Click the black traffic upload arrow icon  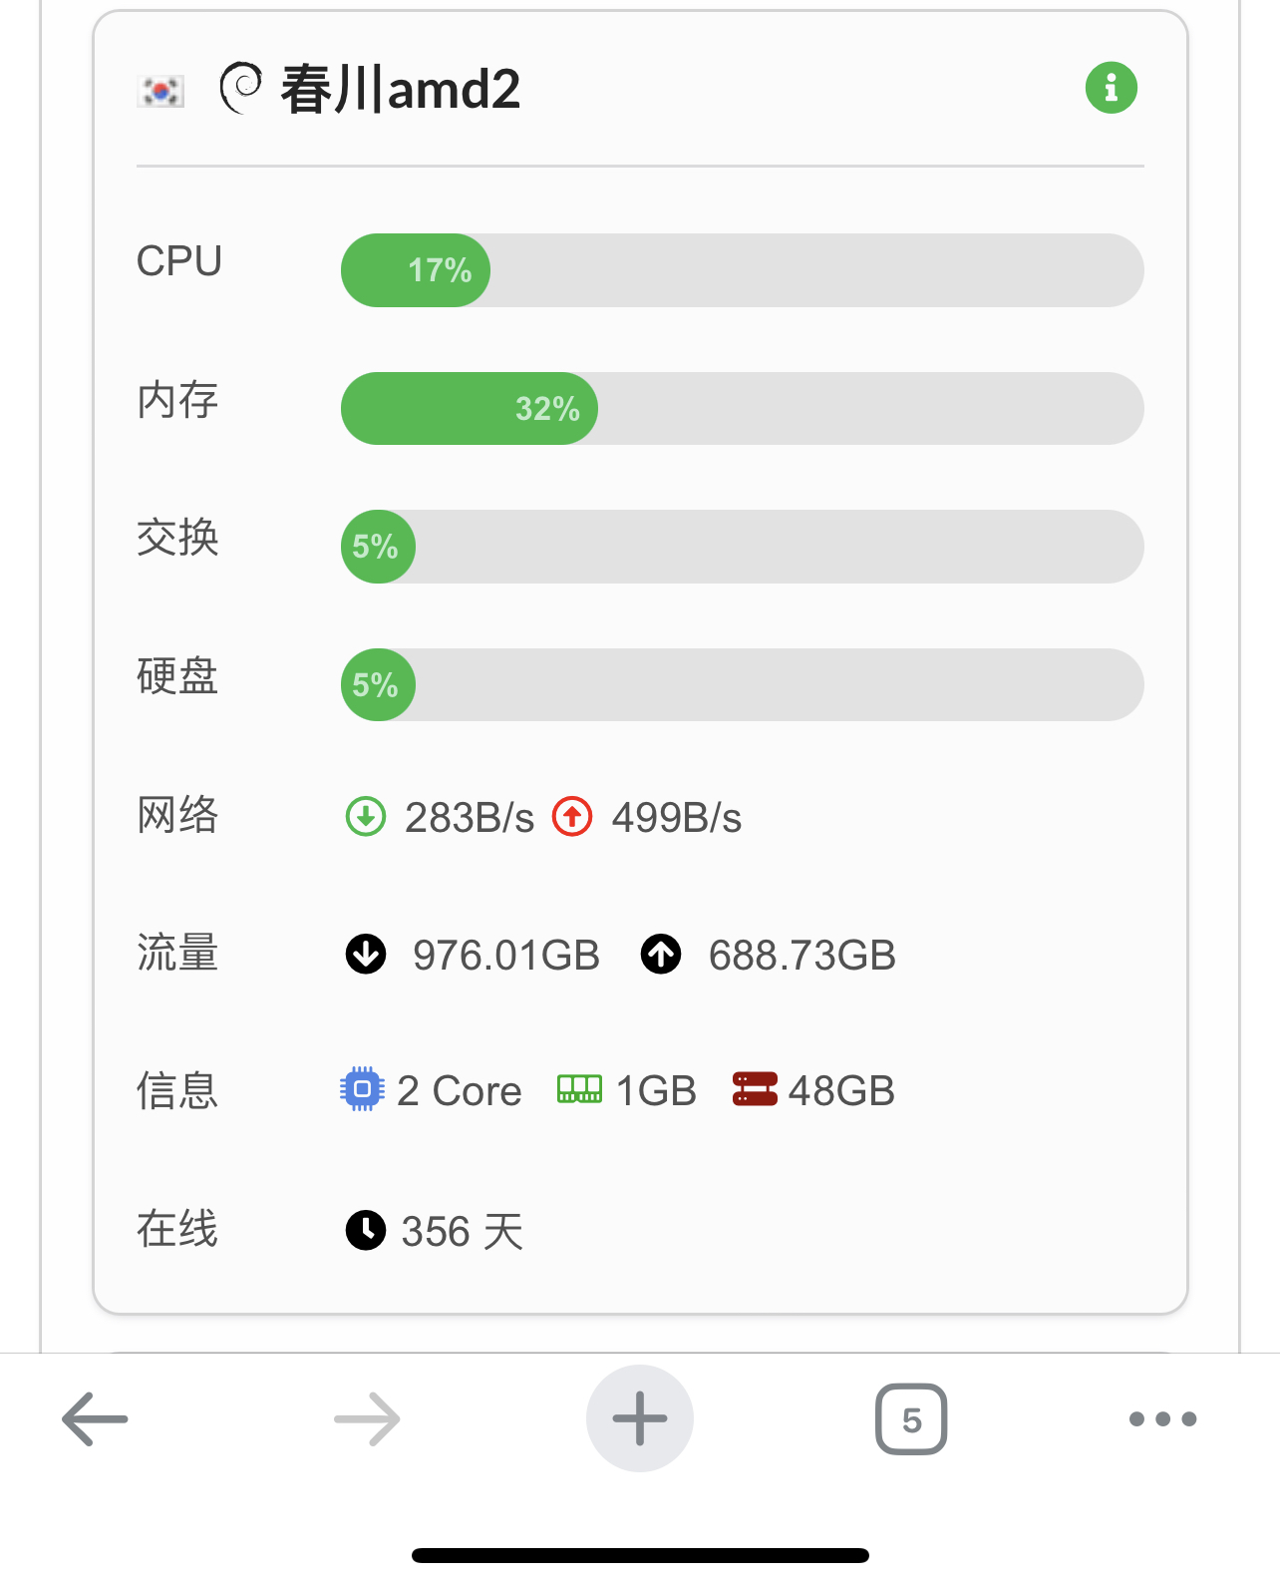point(661,954)
